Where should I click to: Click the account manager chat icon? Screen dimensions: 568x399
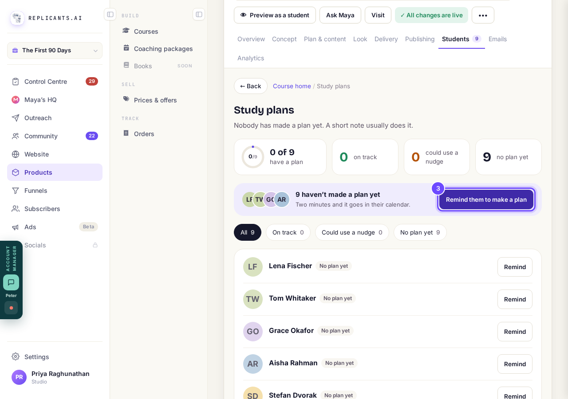pyautogui.click(x=11, y=282)
